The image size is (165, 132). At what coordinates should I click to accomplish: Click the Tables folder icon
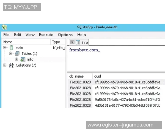[17, 54]
